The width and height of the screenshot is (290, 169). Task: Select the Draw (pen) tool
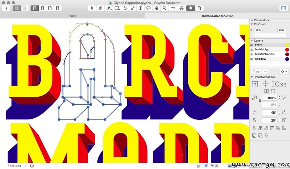pyautogui.click(x=100, y=8)
